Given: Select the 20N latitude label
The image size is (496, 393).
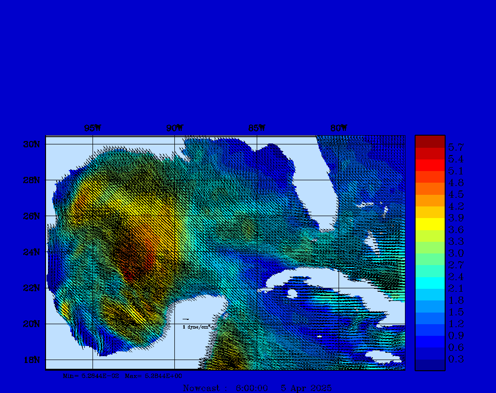Looking at the screenshot, I should pos(31,324).
